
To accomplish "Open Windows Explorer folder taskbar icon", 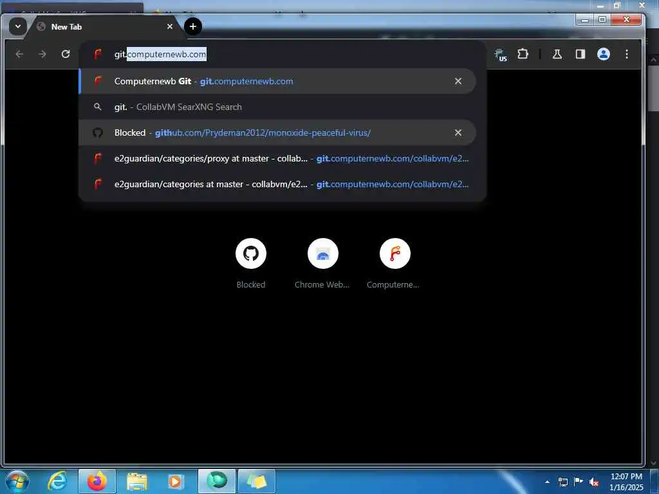I will click(x=136, y=482).
